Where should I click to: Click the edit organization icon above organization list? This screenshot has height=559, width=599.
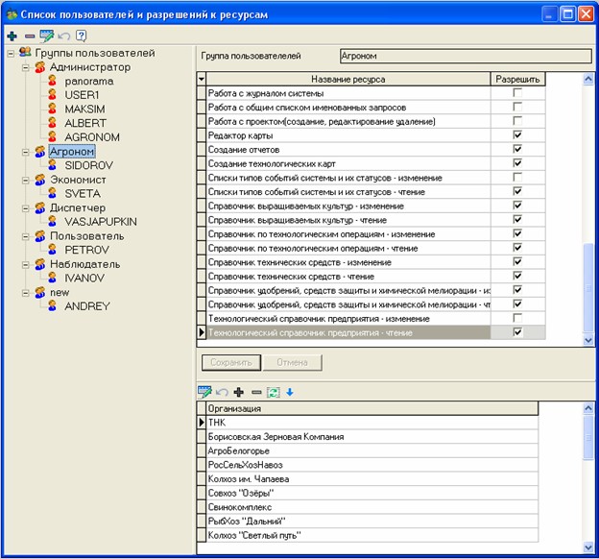[204, 392]
